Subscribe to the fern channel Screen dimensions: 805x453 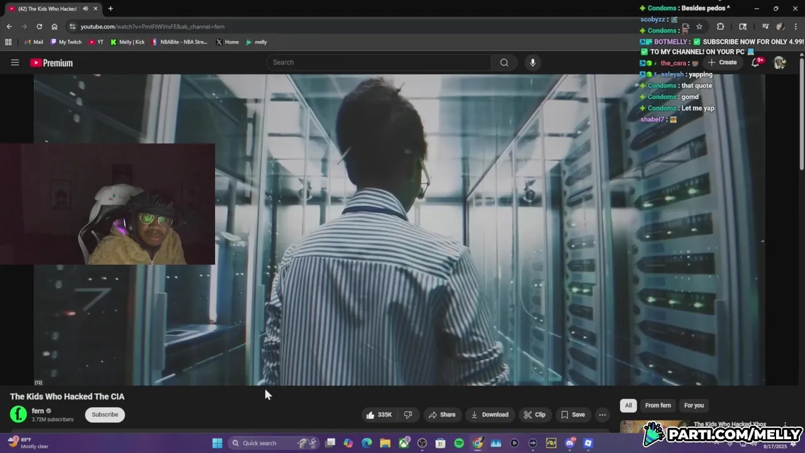pos(105,415)
